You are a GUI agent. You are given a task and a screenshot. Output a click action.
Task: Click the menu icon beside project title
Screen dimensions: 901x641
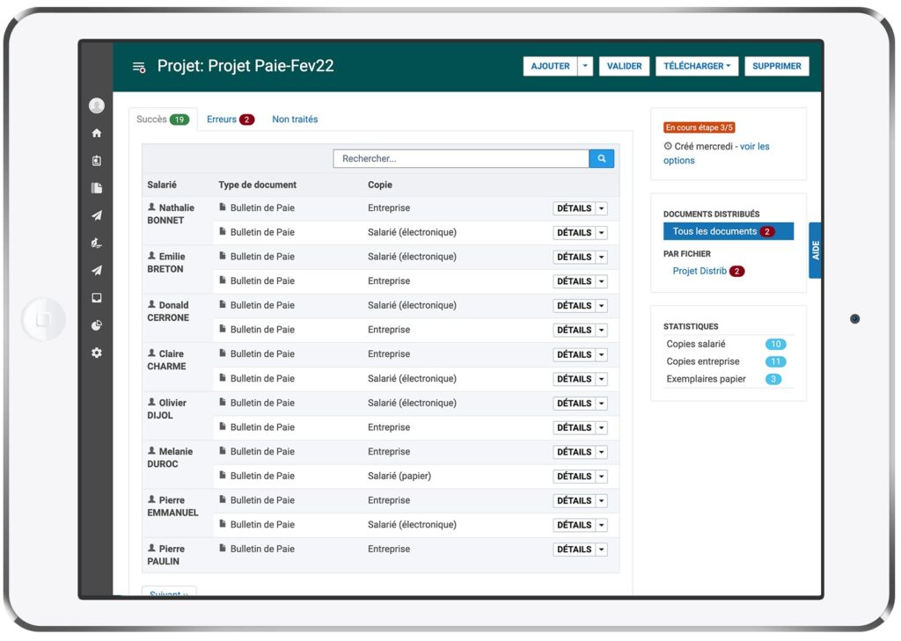point(139,67)
